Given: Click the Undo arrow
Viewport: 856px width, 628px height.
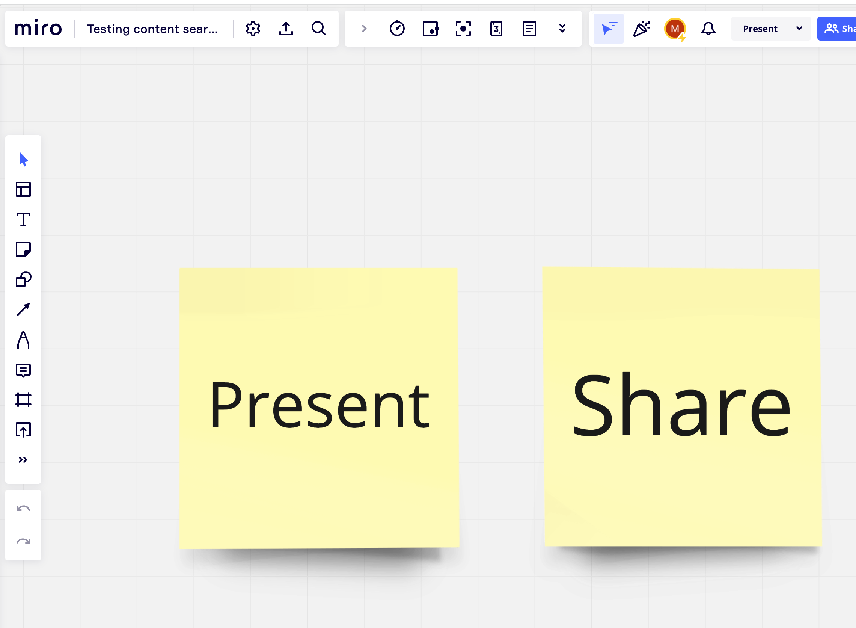Looking at the screenshot, I should [x=23, y=509].
